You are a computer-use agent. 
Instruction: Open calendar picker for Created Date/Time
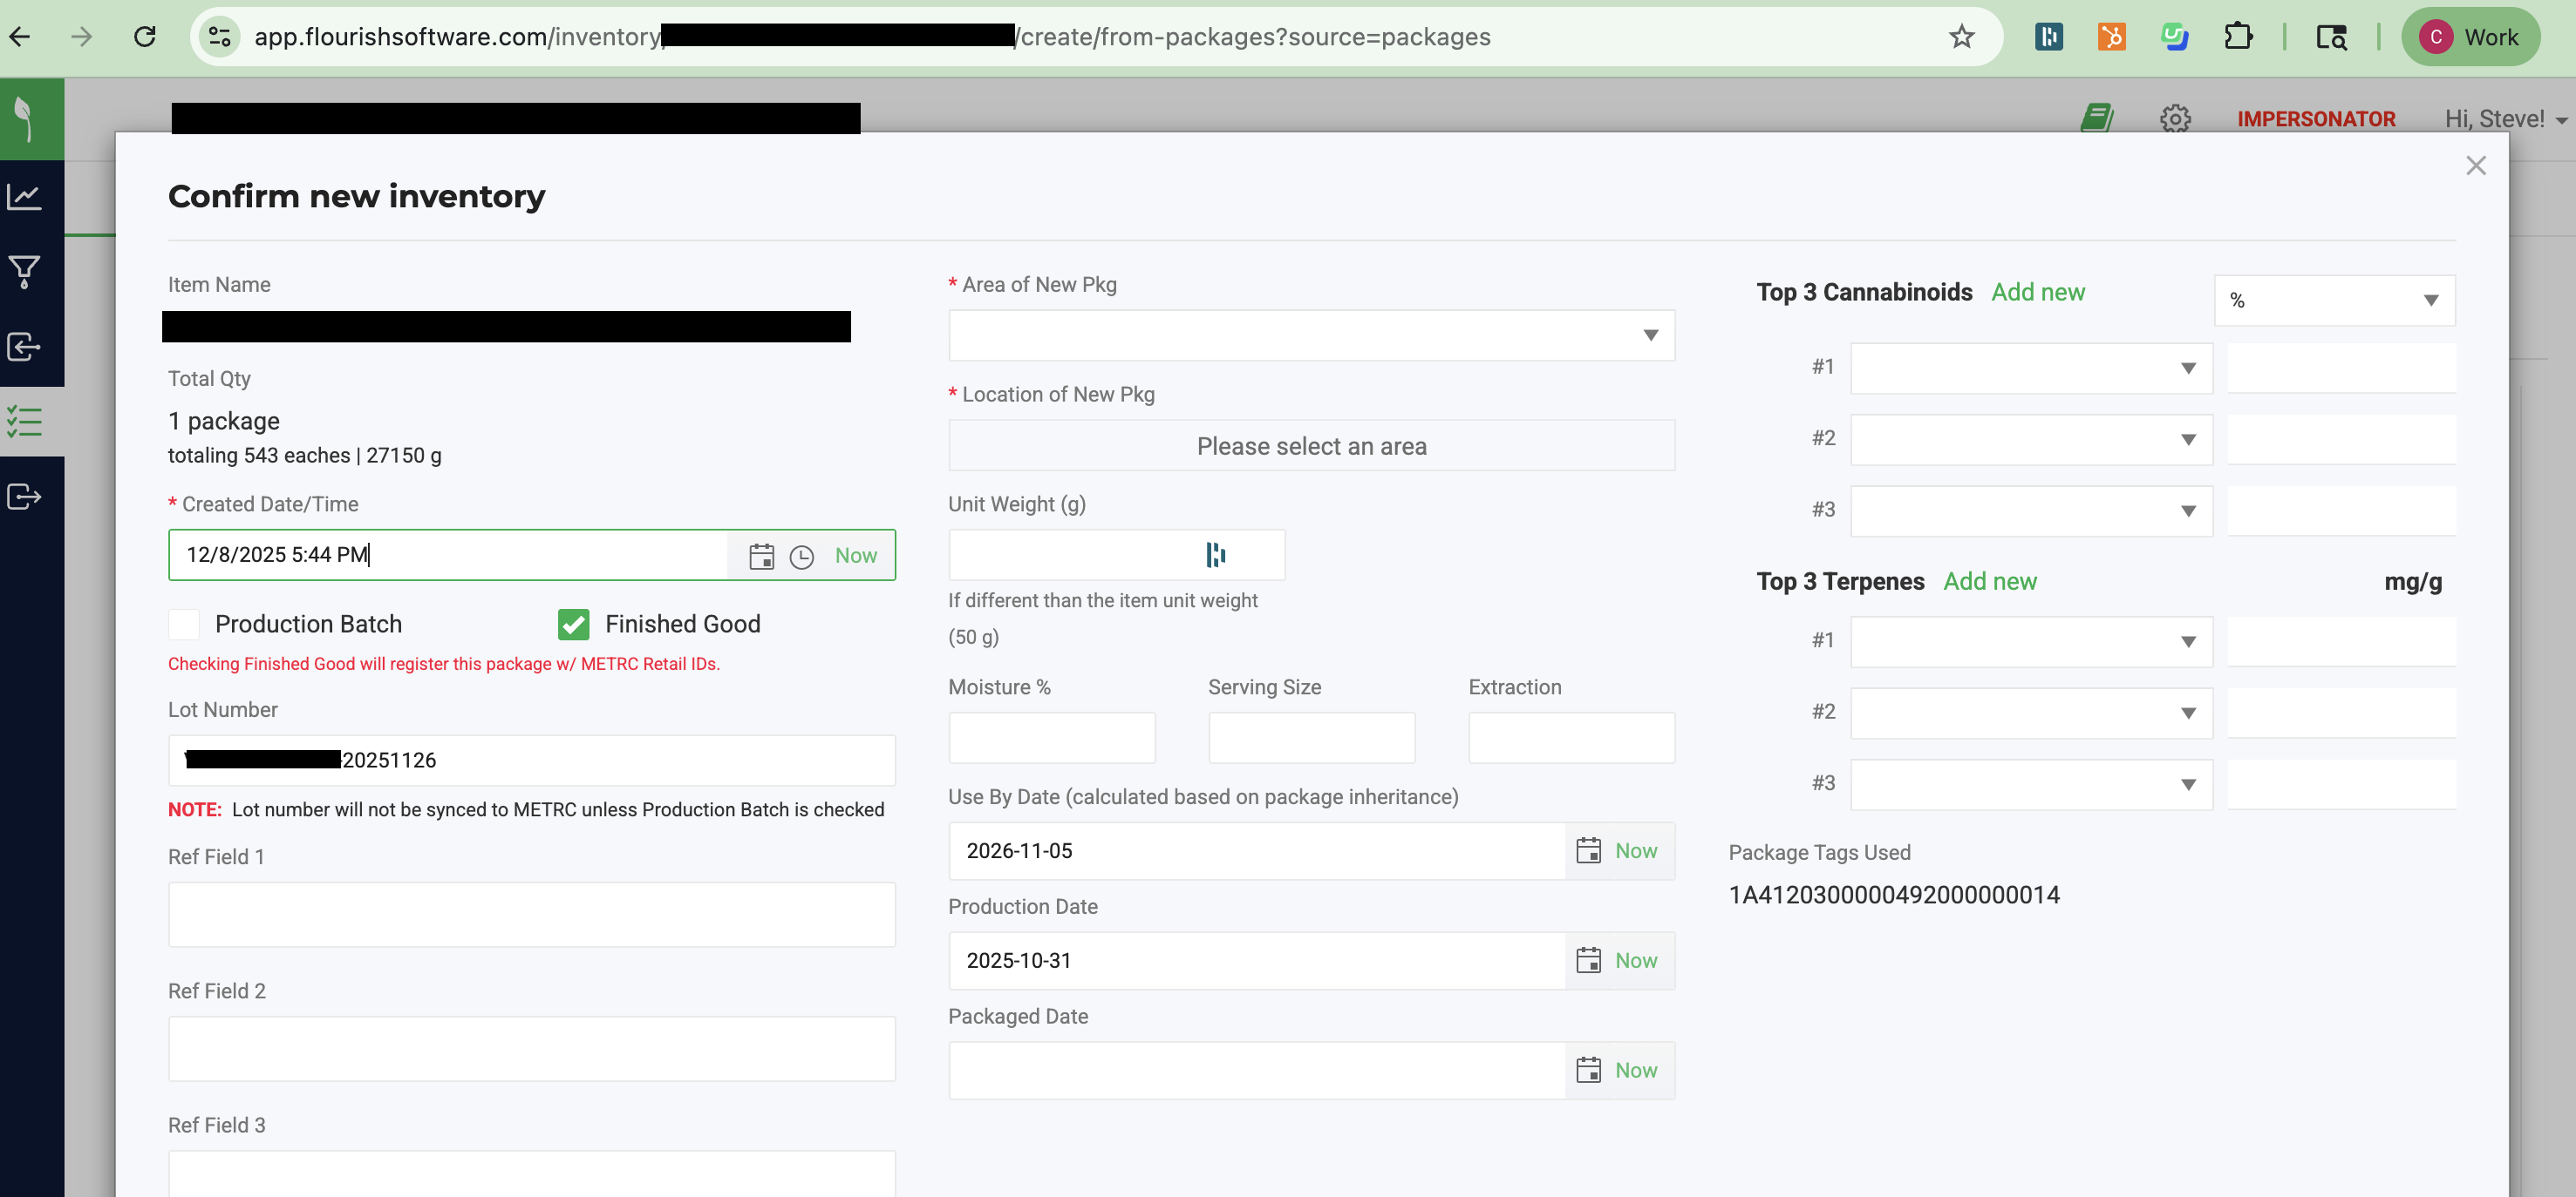click(x=761, y=557)
